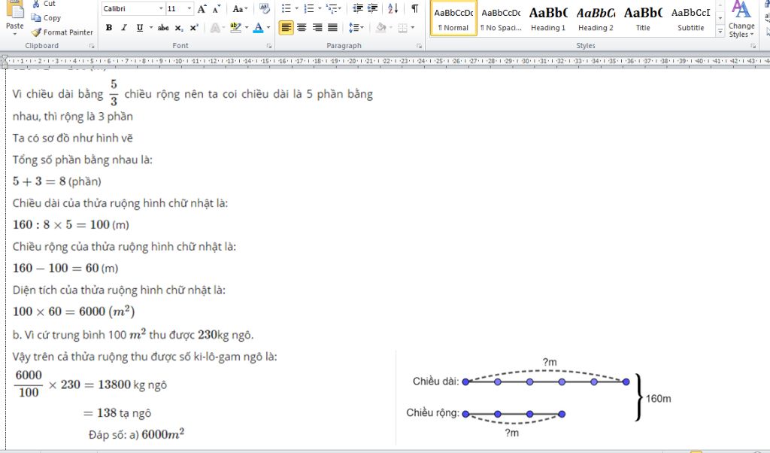
Task: Click the Increase Indent icon
Action: pyautogui.click(x=373, y=8)
